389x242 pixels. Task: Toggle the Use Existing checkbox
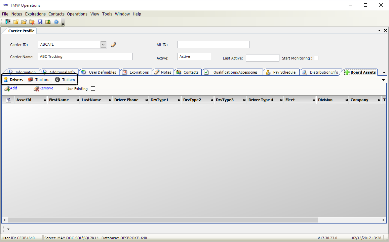[x=93, y=88]
